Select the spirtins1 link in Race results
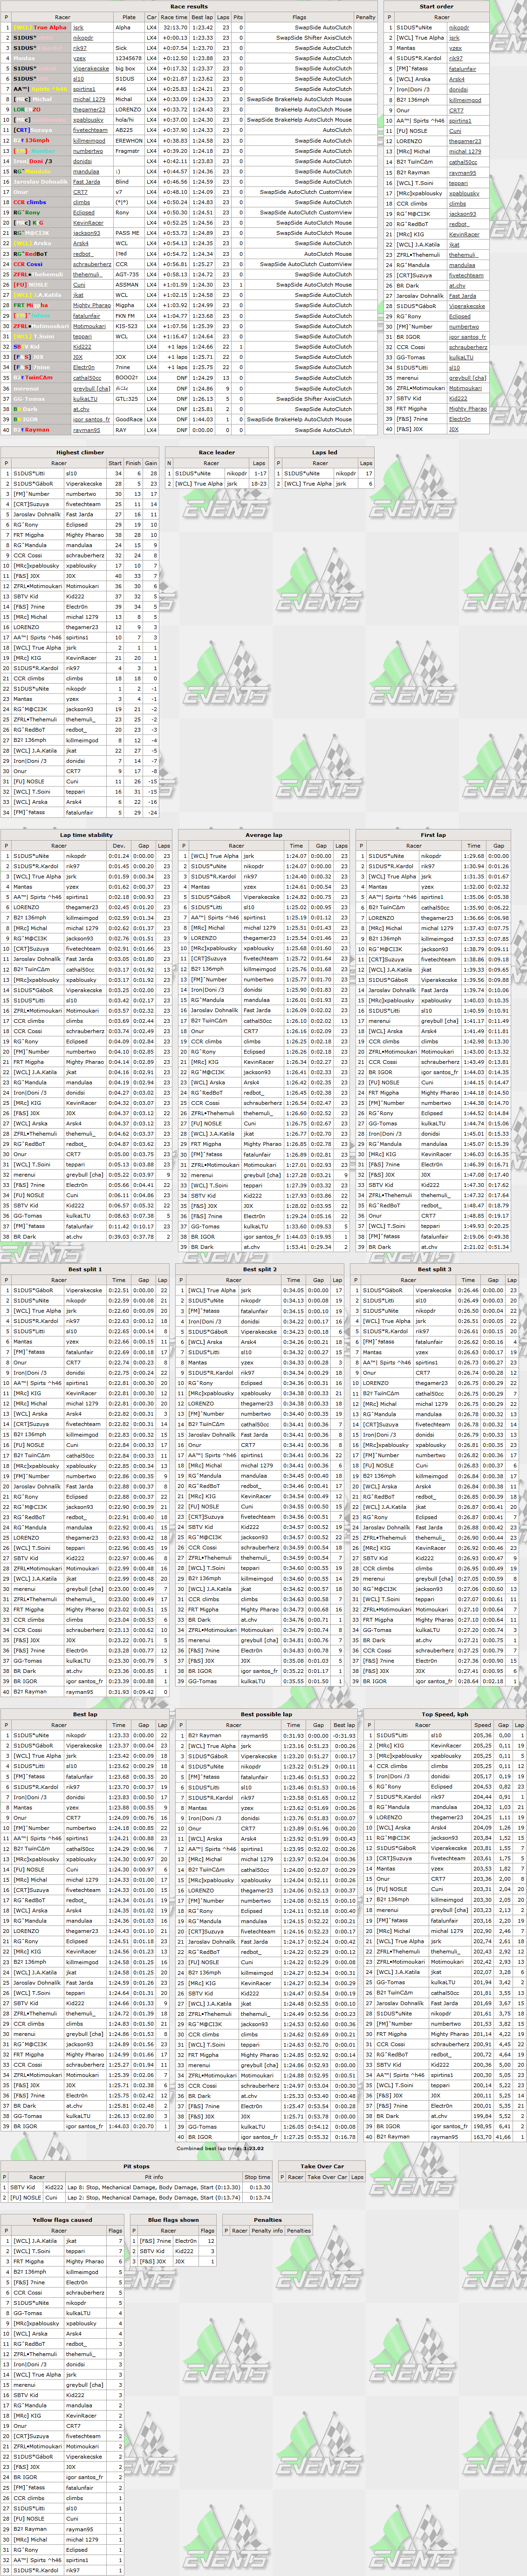The width and height of the screenshot is (527, 2576). [84, 89]
